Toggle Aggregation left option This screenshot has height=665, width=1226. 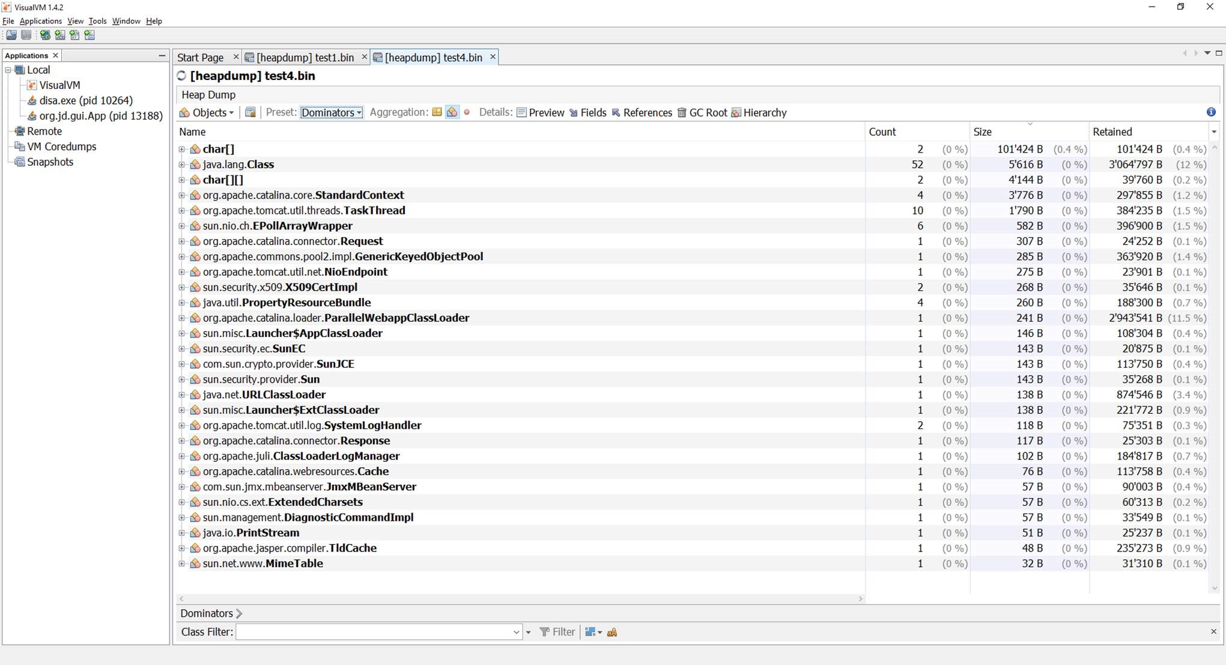pos(436,112)
